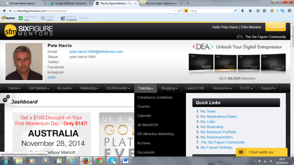
Task: Open the dashboard settings gears icon
Action: (6, 98)
